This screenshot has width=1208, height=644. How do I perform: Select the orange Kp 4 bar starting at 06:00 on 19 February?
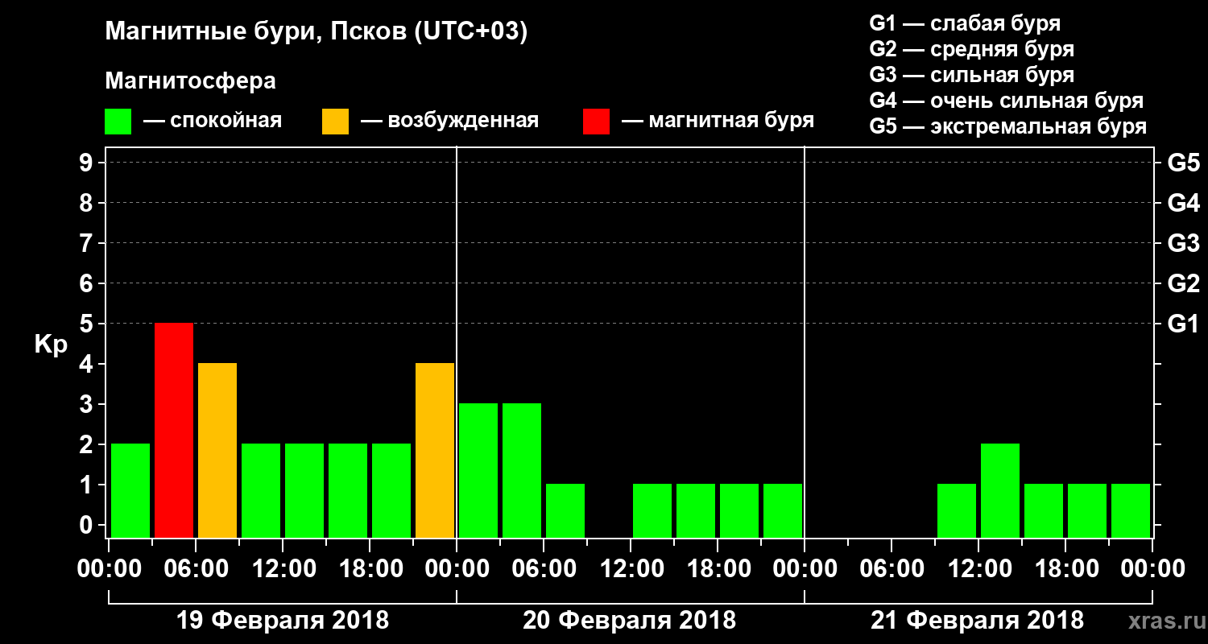[x=217, y=450]
